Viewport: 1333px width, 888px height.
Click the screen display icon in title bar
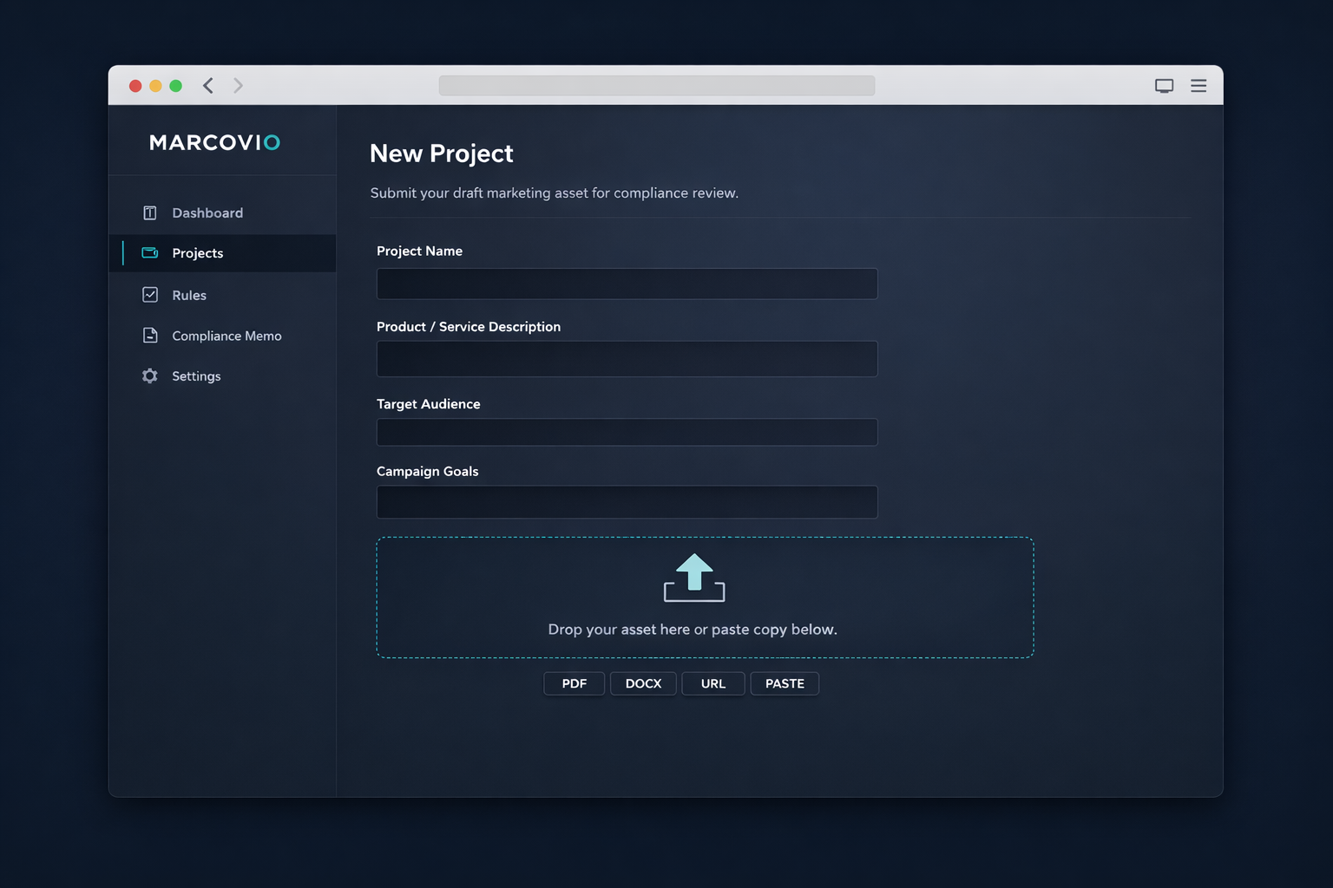click(x=1164, y=86)
